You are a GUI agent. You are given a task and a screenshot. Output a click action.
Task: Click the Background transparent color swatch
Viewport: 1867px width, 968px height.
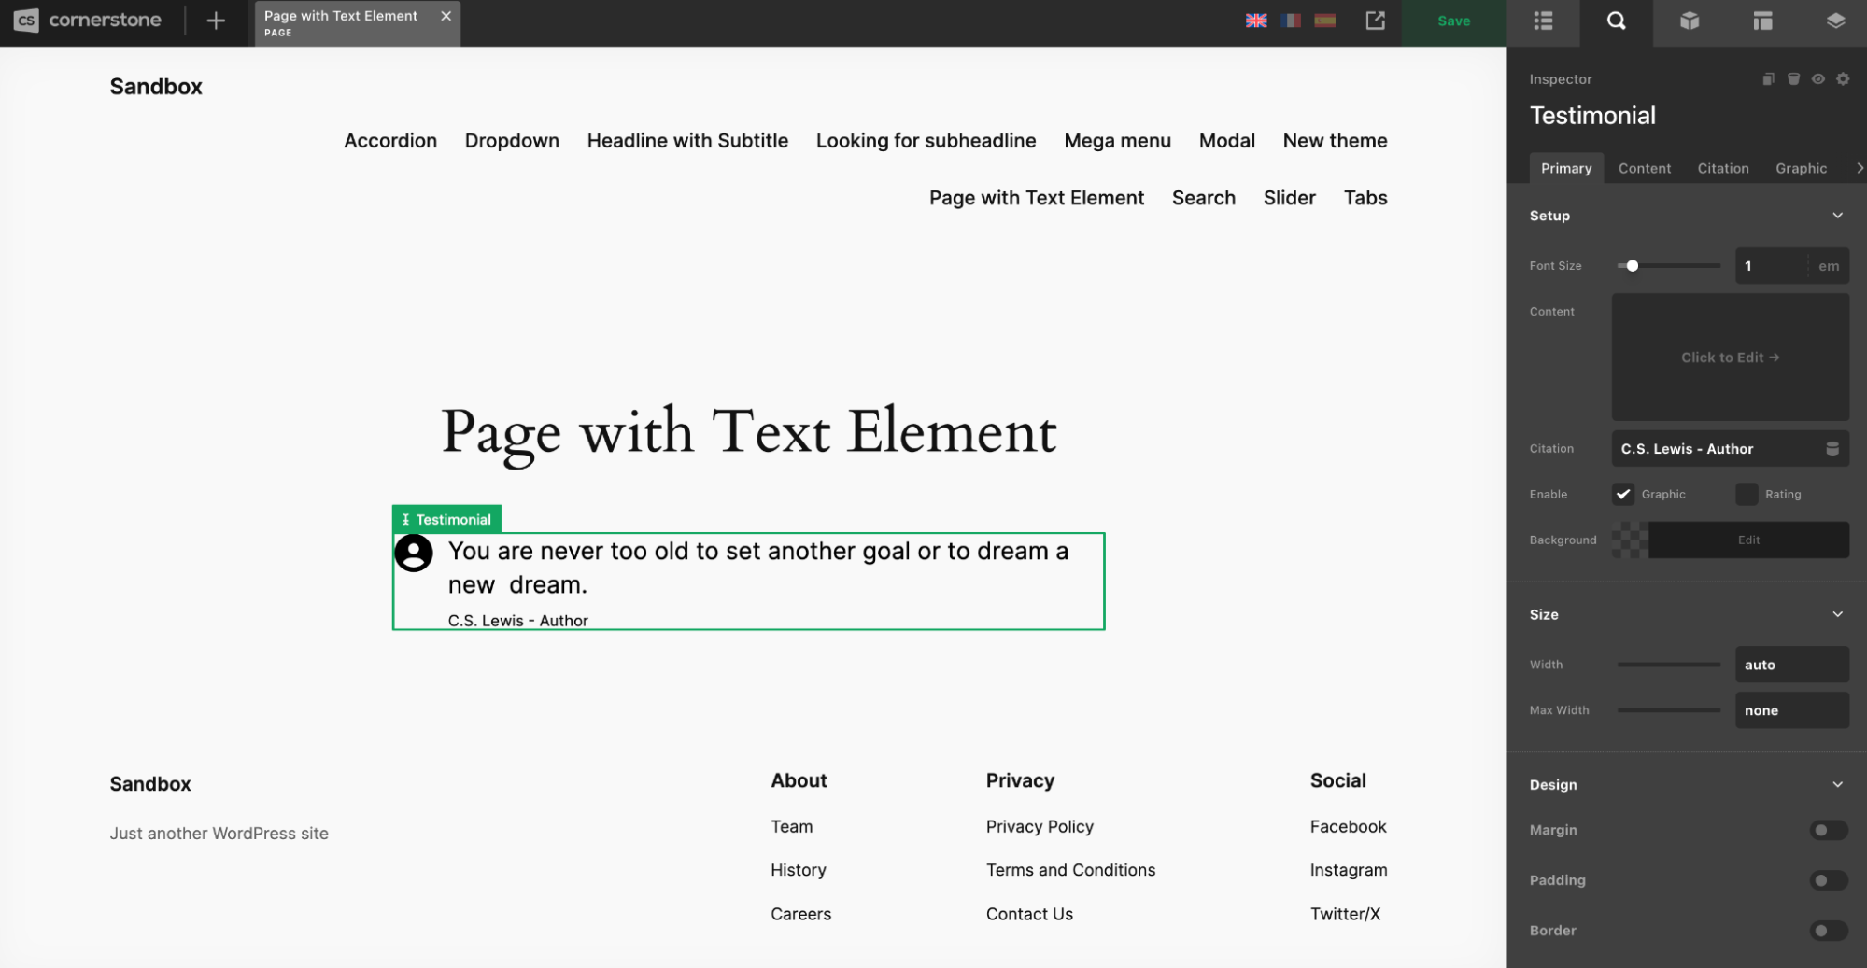tap(1631, 540)
